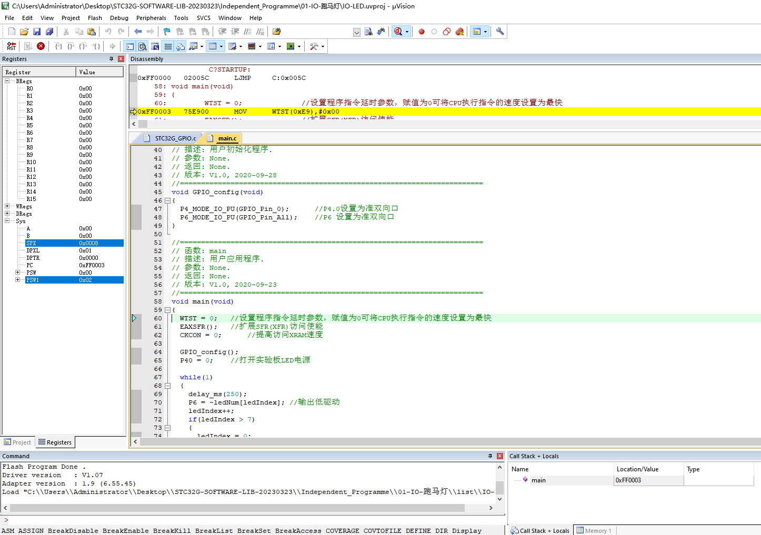Image resolution: width=761 pixels, height=535 pixels.
Task: Close the Registers panel
Action: coord(121,59)
